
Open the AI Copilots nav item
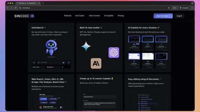(x=109, y=16)
